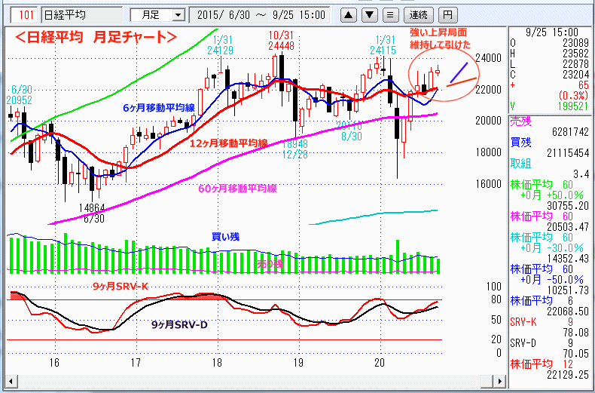This screenshot has height=393, width=595.
Task: Click the 株価平均 12 label
Action: [x=541, y=364]
